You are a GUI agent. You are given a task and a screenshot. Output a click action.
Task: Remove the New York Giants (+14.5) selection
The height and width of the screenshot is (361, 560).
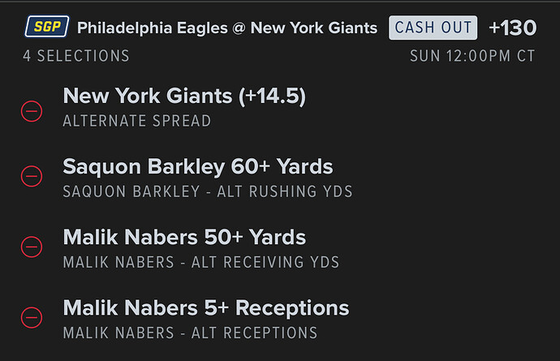[32, 110]
